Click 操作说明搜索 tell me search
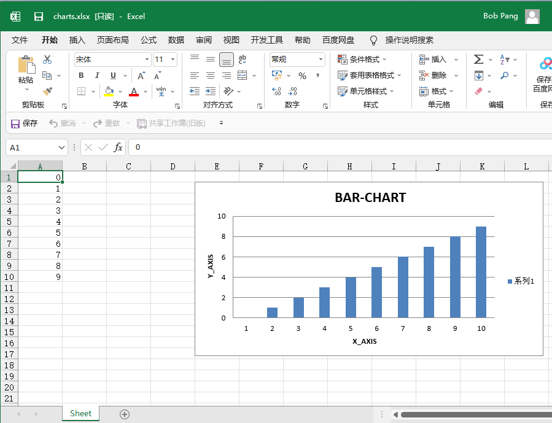 pyautogui.click(x=409, y=40)
